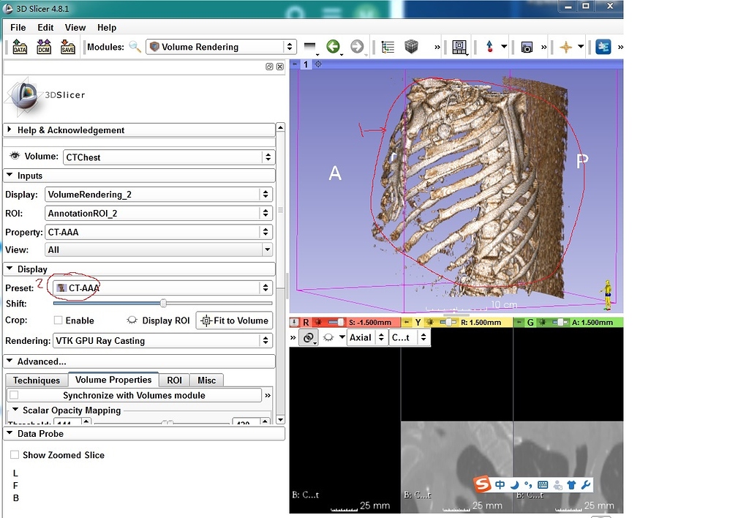Open the Help menu
Image resolution: width=749 pixels, height=518 pixels.
107,28
